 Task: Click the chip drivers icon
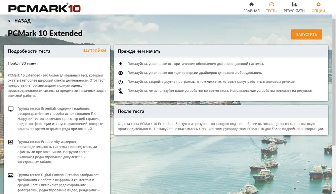coord(121,73)
